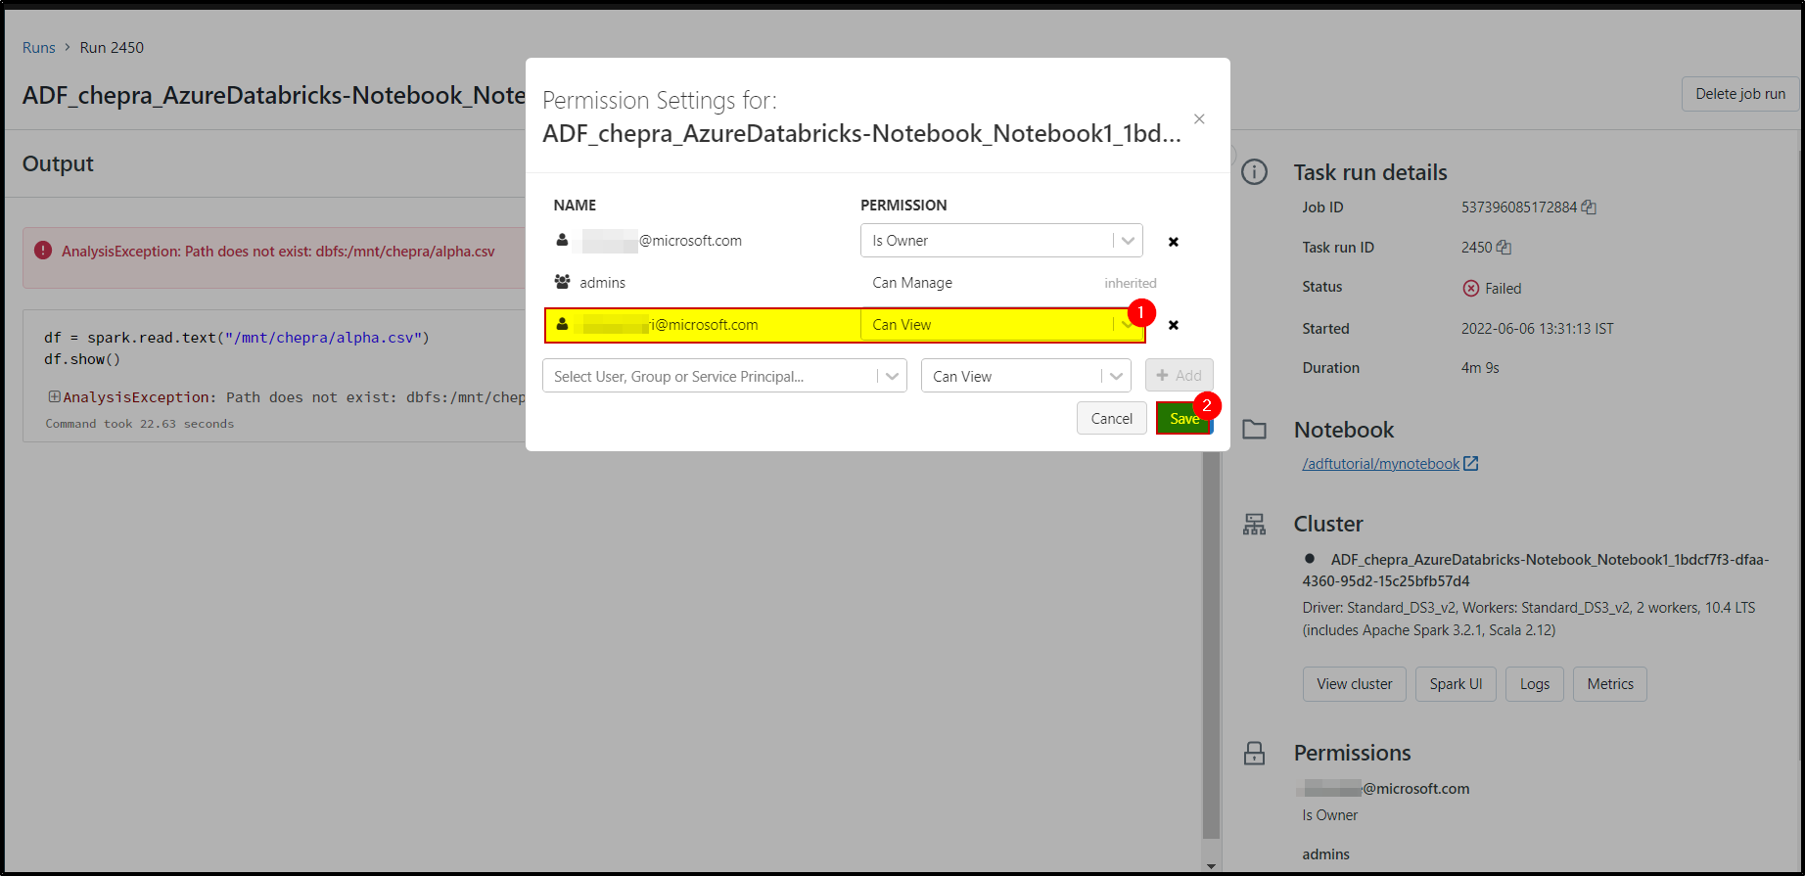Viewport: 1805px width, 876px height.
Task: Close the Permission Settings dialog
Action: [x=1199, y=118]
